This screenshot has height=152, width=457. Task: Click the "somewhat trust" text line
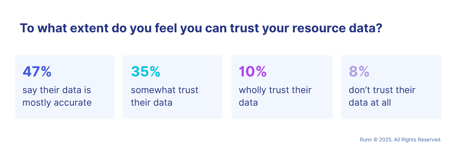(165, 90)
